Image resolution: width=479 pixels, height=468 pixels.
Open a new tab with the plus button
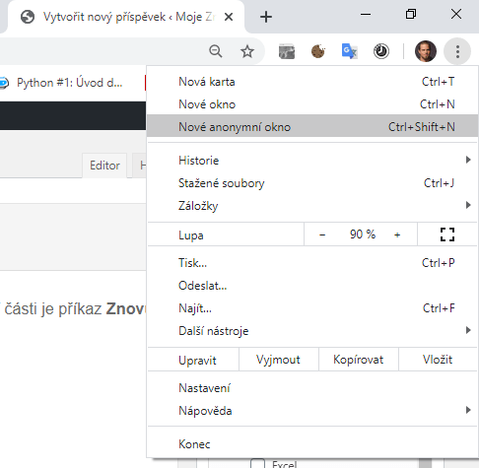[x=266, y=17]
